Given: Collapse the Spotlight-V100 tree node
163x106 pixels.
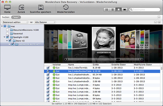Looking at the screenshot, I should [4, 37].
